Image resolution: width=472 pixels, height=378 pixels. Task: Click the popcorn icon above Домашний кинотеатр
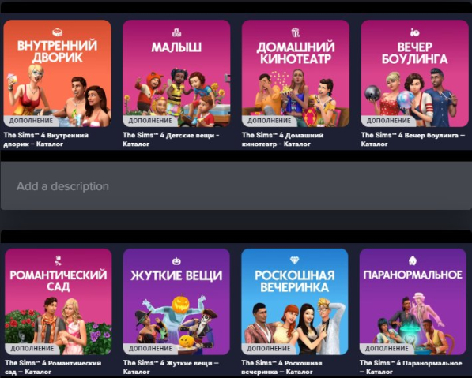click(x=296, y=32)
